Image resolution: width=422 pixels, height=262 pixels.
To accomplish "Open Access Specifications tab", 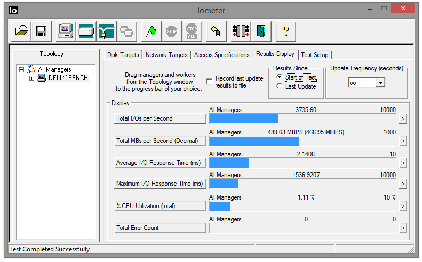I will (x=221, y=55).
